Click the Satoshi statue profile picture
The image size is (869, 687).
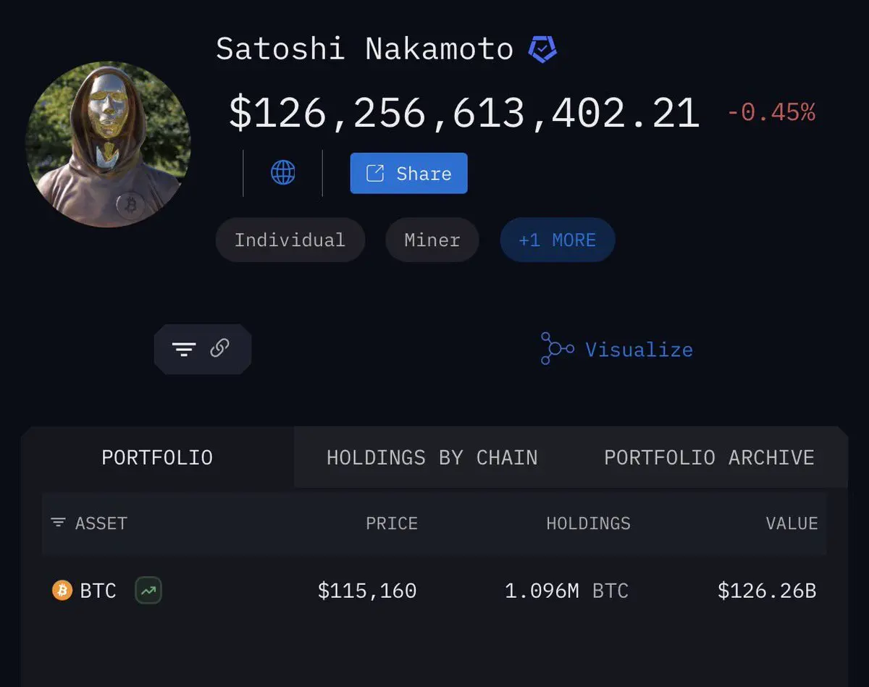click(x=108, y=144)
